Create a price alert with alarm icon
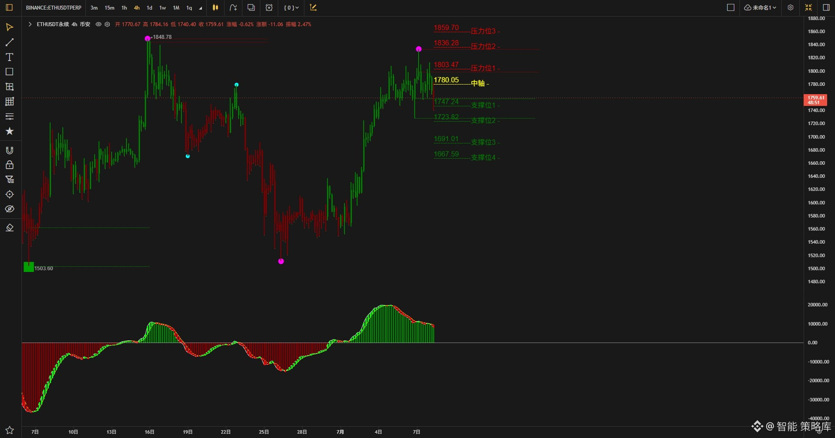The image size is (835, 438). click(269, 7)
